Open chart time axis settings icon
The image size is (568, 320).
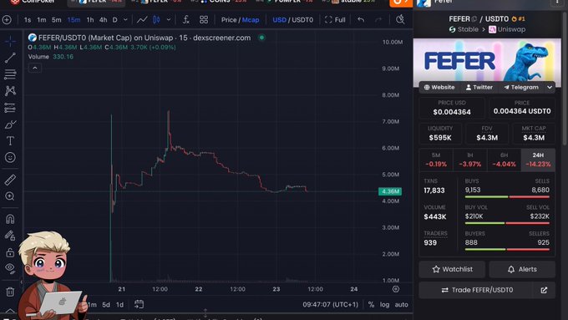(x=396, y=289)
